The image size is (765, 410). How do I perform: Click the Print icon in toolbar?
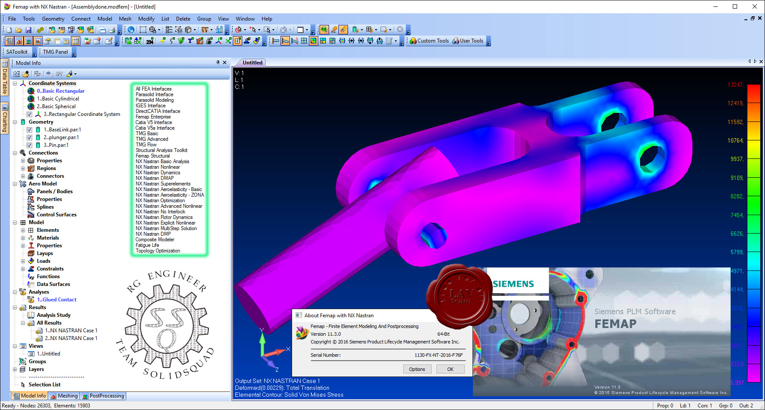coord(112,30)
